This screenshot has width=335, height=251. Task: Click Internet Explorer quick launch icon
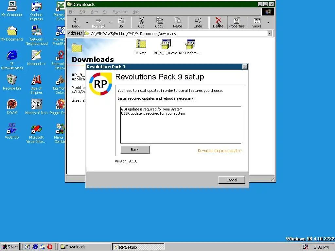[x=35, y=247]
